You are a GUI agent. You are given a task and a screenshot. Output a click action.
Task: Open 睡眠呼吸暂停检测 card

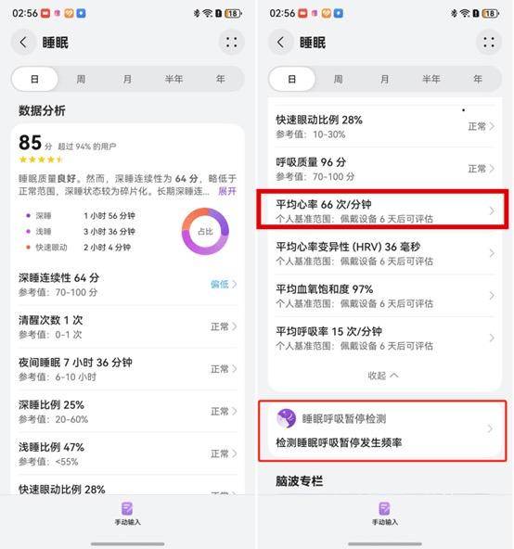pos(382,430)
